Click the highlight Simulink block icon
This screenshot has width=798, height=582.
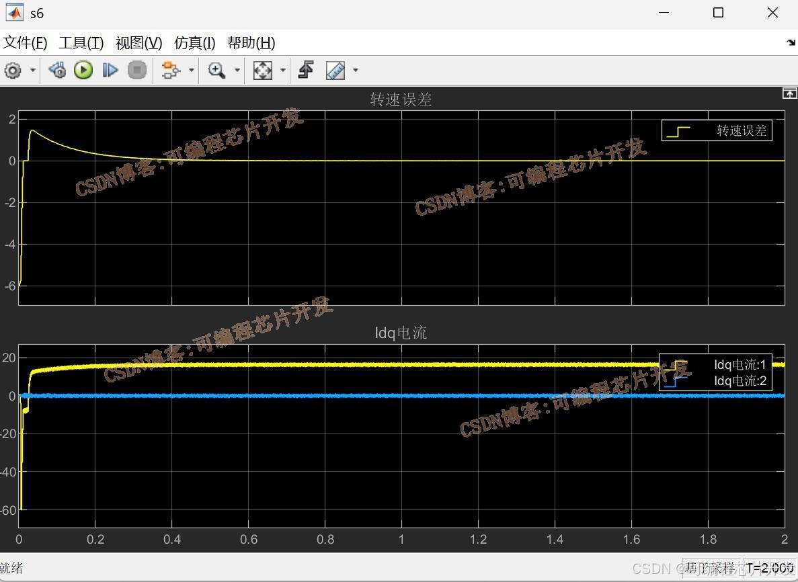point(171,70)
